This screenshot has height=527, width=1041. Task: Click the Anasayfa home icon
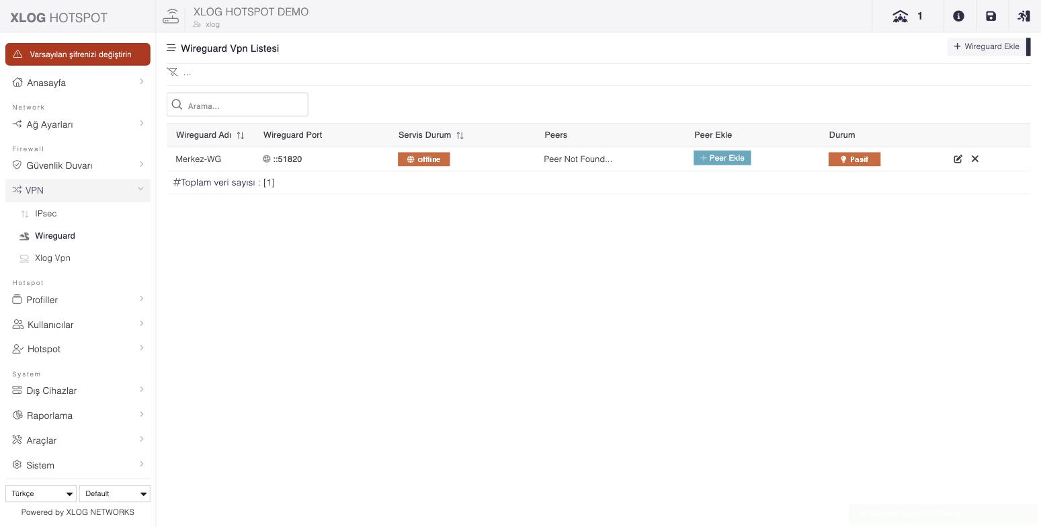(x=17, y=82)
